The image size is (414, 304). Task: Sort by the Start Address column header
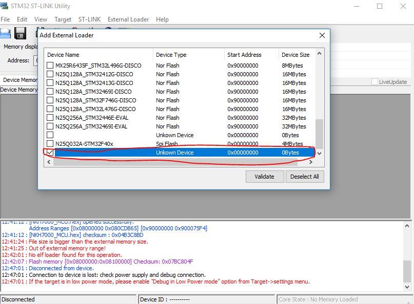click(x=251, y=55)
